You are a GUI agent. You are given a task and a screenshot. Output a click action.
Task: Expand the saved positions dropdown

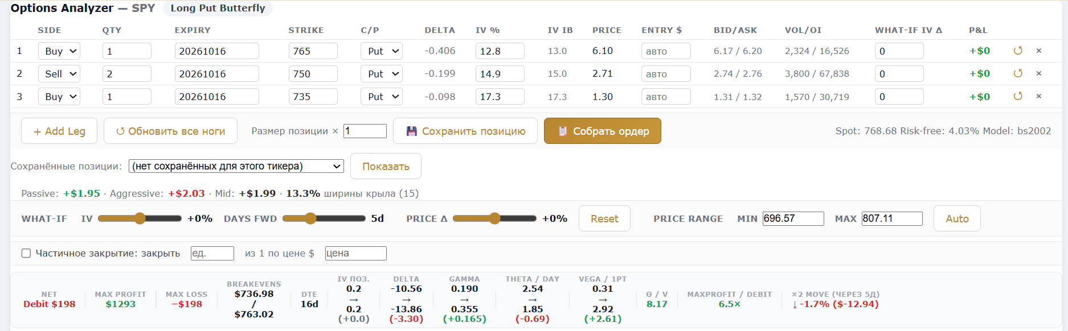click(x=236, y=166)
